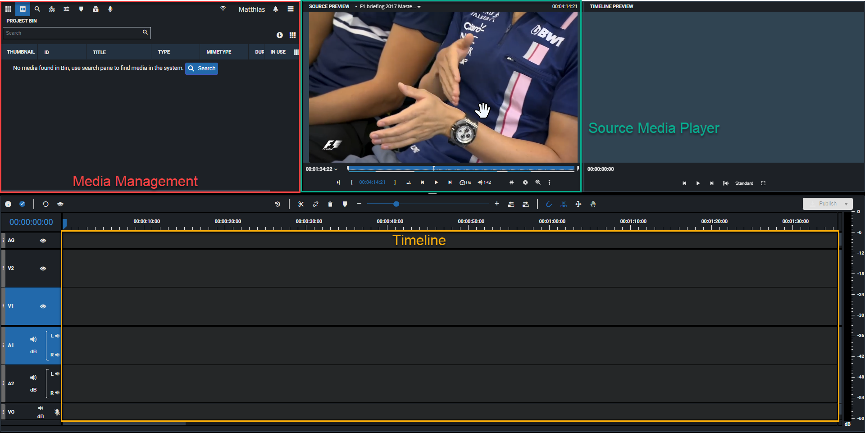The height and width of the screenshot is (433, 865).
Task: Select the audio mixer sliders icon
Action: click(x=67, y=9)
